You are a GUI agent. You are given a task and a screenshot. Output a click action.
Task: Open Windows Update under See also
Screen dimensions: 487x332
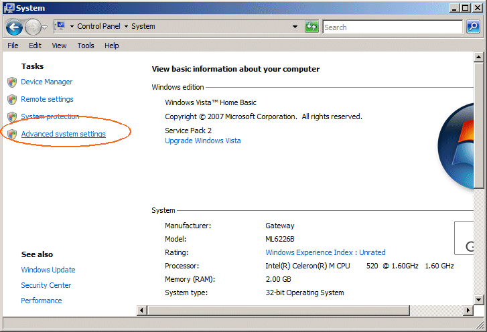coord(48,270)
